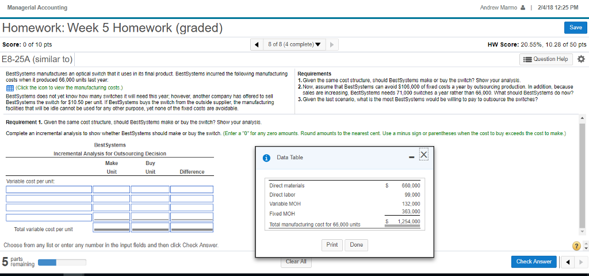Click the manufacturing costs table icon
This screenshot has width=589, height=276.
pos(10,88)
